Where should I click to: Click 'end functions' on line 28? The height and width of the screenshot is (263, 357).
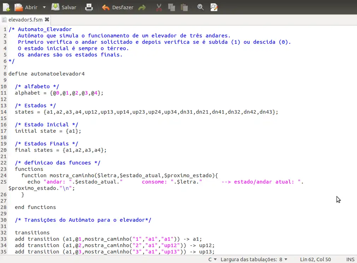35,207
